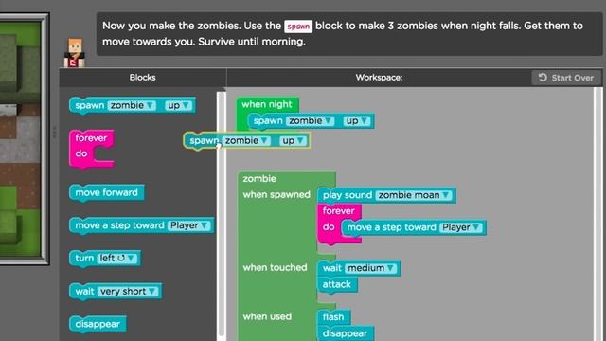Open up dropdown in highlighted dragged spawn block
This screenshot has height=341, width=606.
[294, 141]
